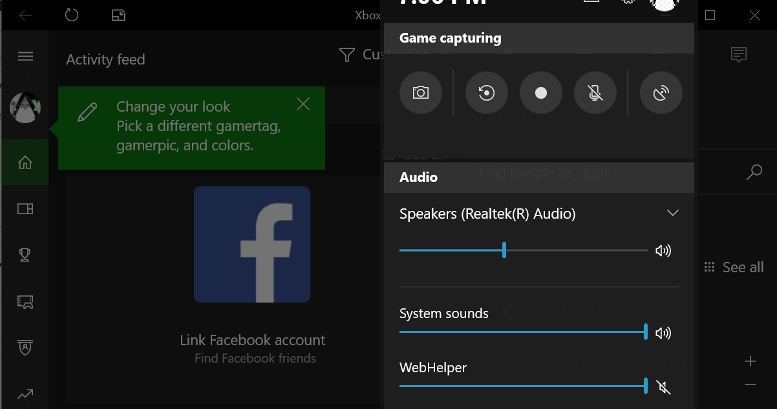Click the Facebook logo thumbnail

click(252, 244)
